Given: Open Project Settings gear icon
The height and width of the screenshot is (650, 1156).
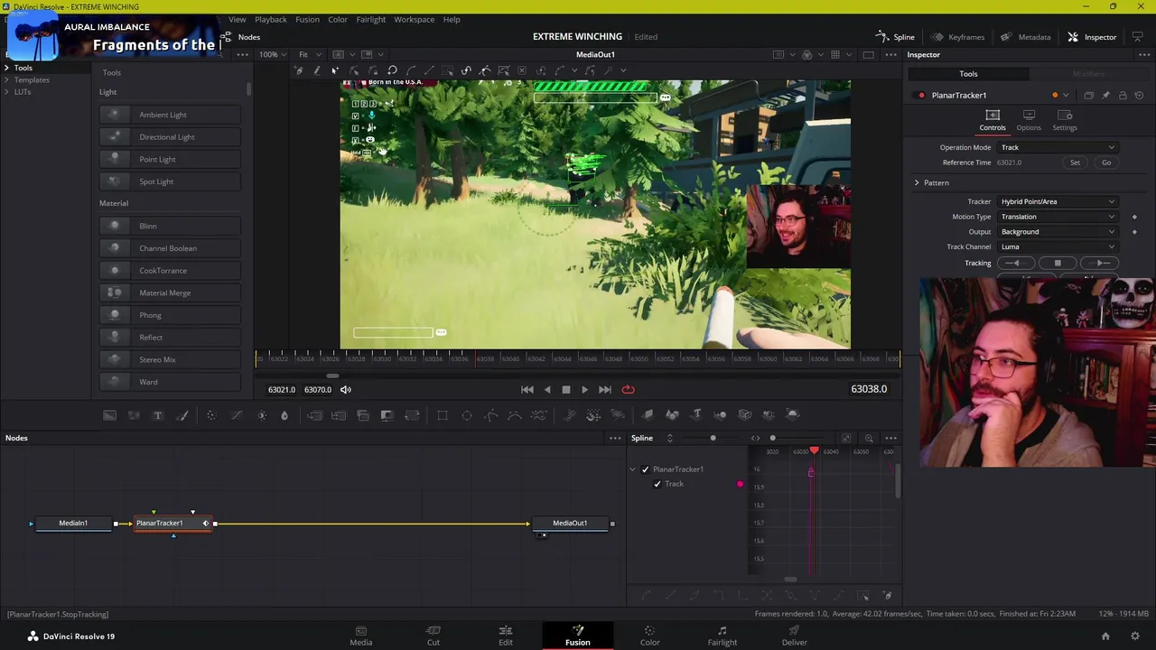Looking at the screenshot, I should pos(1135,636).
